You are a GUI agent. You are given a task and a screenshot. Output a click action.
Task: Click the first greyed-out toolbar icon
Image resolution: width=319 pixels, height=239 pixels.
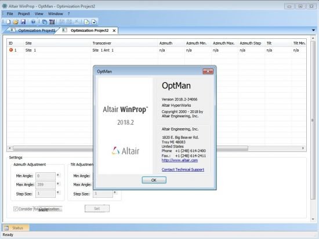(62, 21)
